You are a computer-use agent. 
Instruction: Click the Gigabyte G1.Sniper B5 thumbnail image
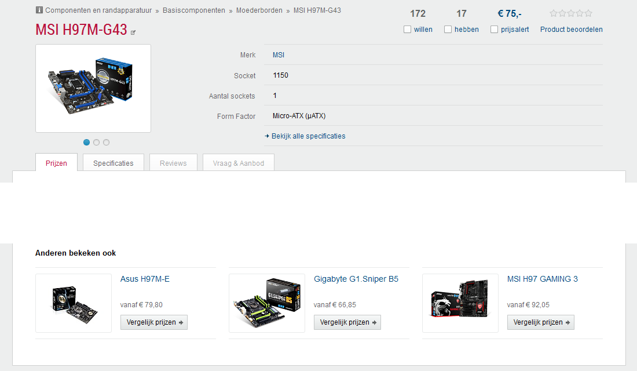point(267,303)
